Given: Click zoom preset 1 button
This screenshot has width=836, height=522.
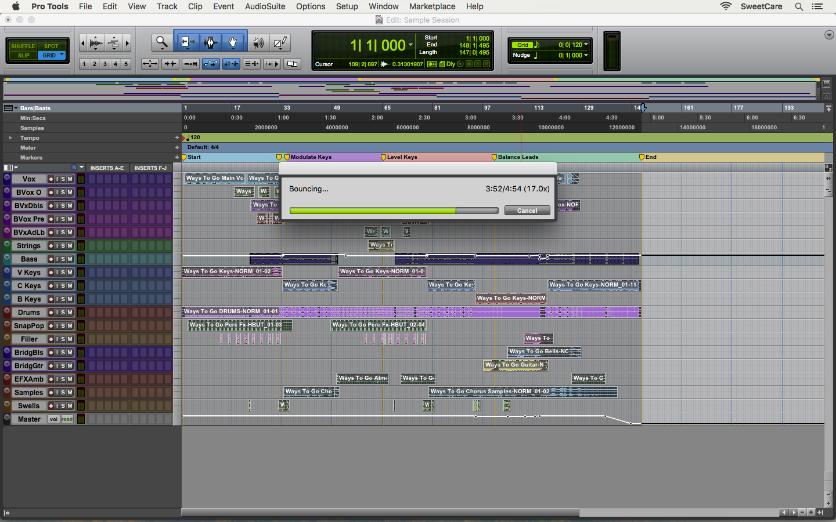Looking at the screenshot, I should [84, 64].
